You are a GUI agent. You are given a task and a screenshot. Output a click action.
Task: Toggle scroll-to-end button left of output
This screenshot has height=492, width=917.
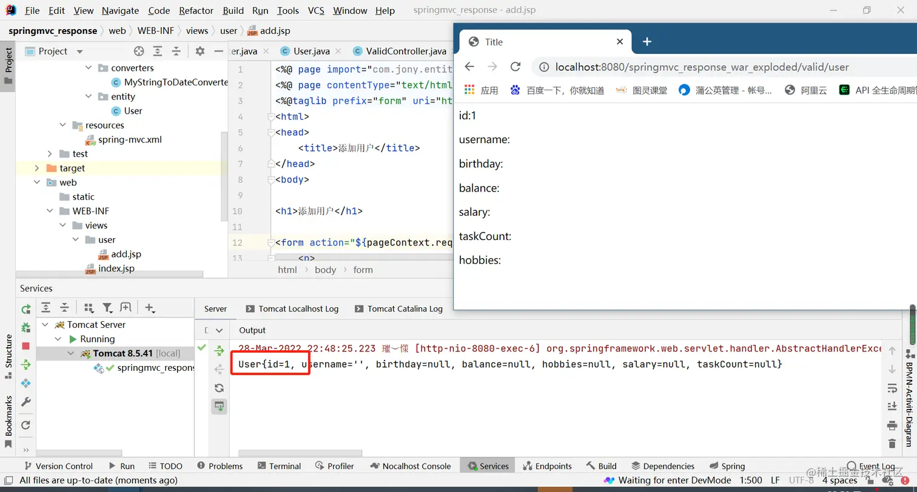[x=219, y=407]
